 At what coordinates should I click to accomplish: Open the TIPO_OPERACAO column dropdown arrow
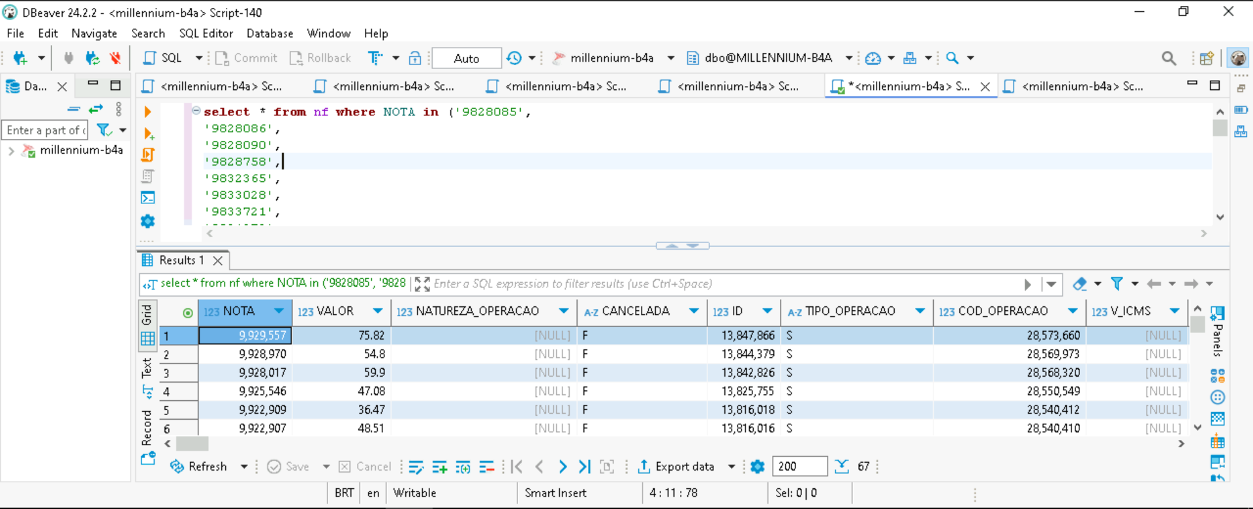point(920,311)
